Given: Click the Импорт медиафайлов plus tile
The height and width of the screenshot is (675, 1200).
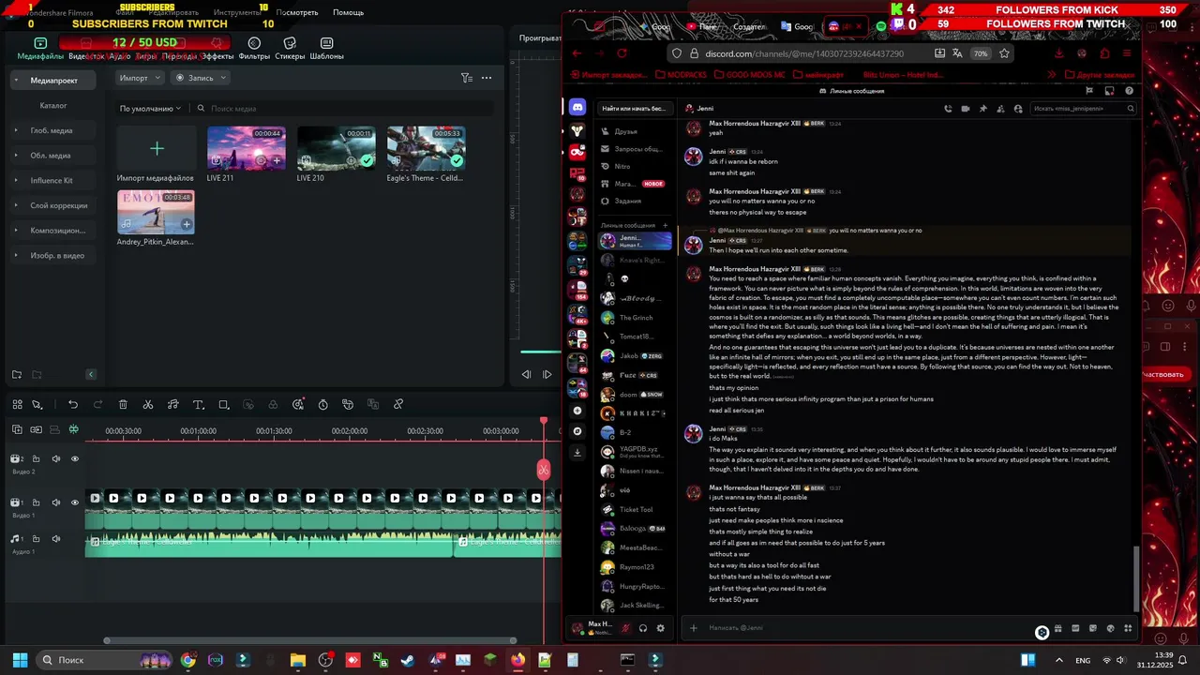Looking at the screenshot, I should [157, 148].
